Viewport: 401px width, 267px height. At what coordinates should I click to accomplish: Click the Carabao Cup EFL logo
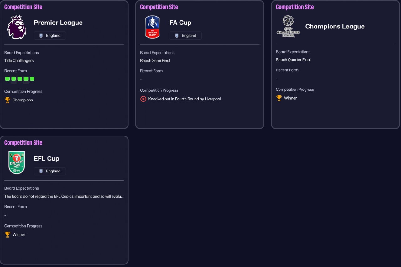[17, 163]
